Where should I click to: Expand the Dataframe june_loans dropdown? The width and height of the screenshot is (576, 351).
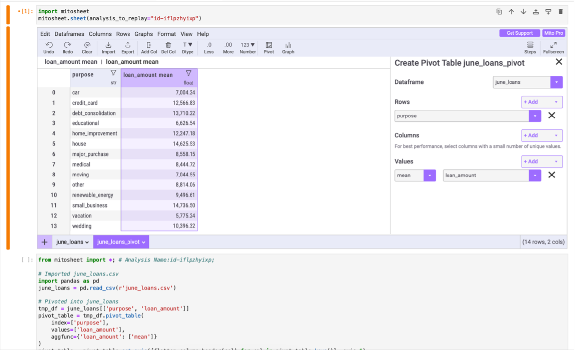tap(556, 82)
